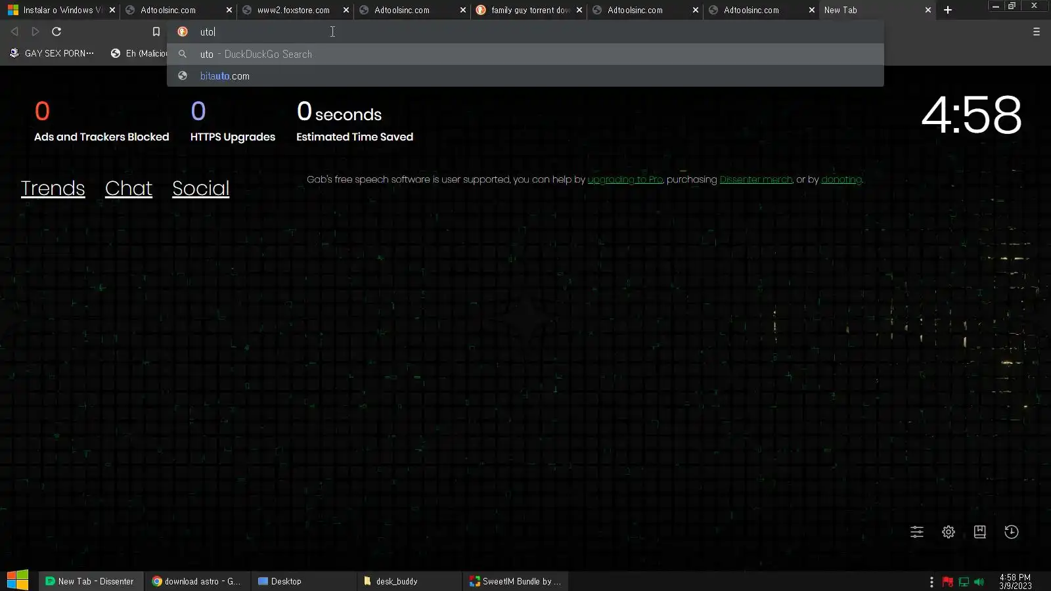The width and height of the screenshot is (1051, 591).
Task: Open SweetIM Bundle taskbar window
Action: click(x=516, y=581)
